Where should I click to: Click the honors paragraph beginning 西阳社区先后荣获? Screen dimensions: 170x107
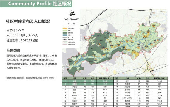[32, 62]
